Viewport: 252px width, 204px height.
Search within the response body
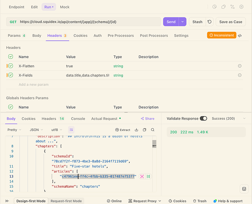pyautogui.click(x=153, y=130)
